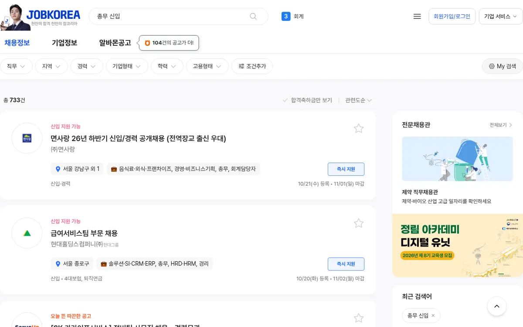Viewport: 523px width, 327px height.
Task: Open the 고용형태 filter dropdown
Action: coord(207,66)
